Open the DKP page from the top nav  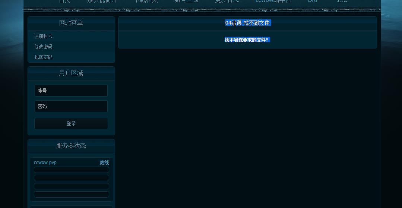click(x=313, y=1)
